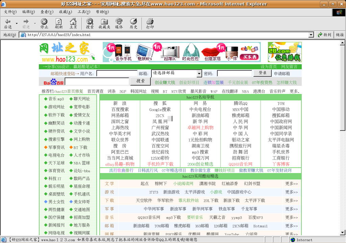Click the Back (后退) toolbar arrow icon

pyautogui.click(x=8, y=21)
